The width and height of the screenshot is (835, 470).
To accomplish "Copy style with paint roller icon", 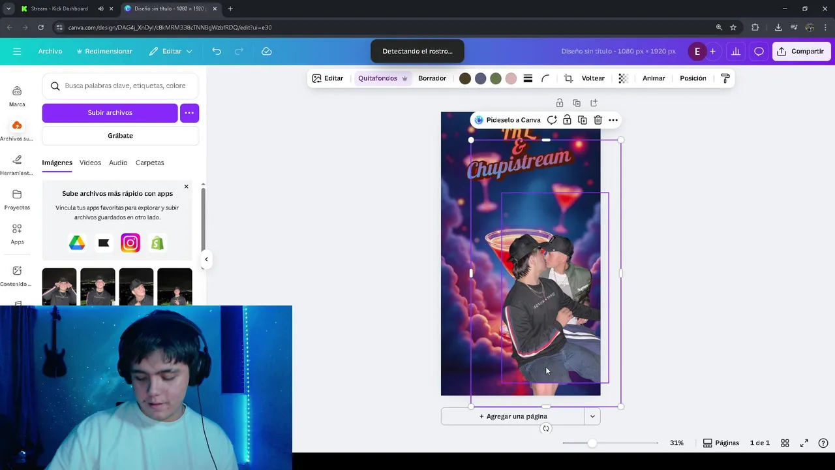I will click(x=725, y=78).
